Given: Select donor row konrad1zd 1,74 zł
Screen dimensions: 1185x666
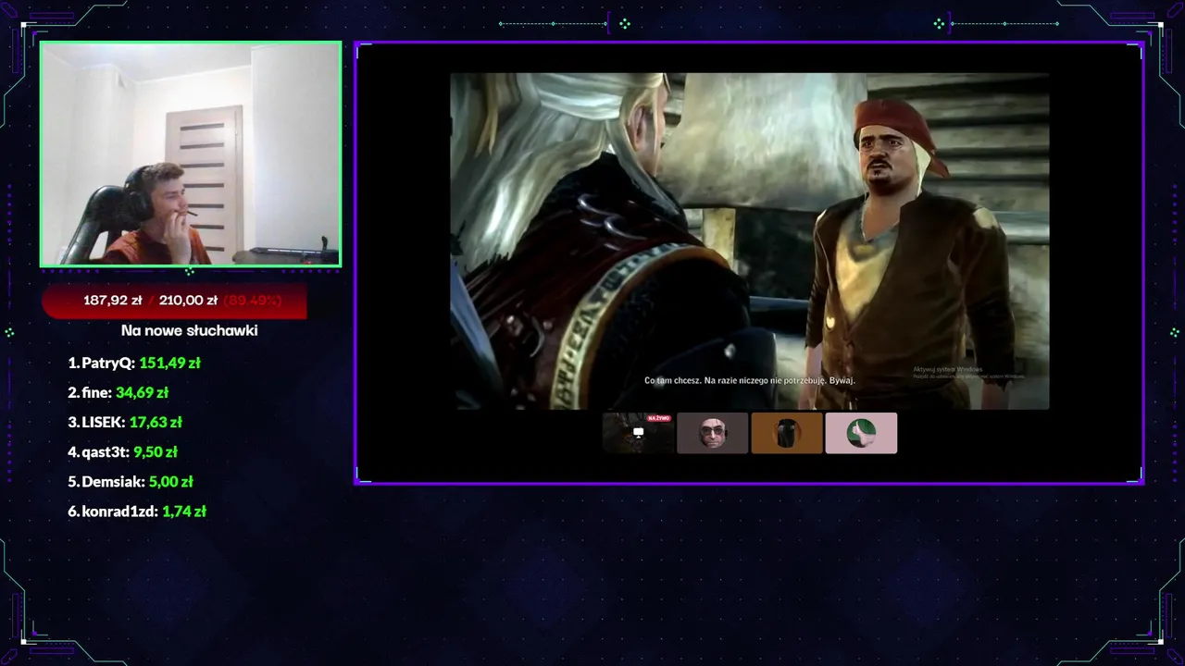Looking at the screenshot, I should tap(137, 511).
